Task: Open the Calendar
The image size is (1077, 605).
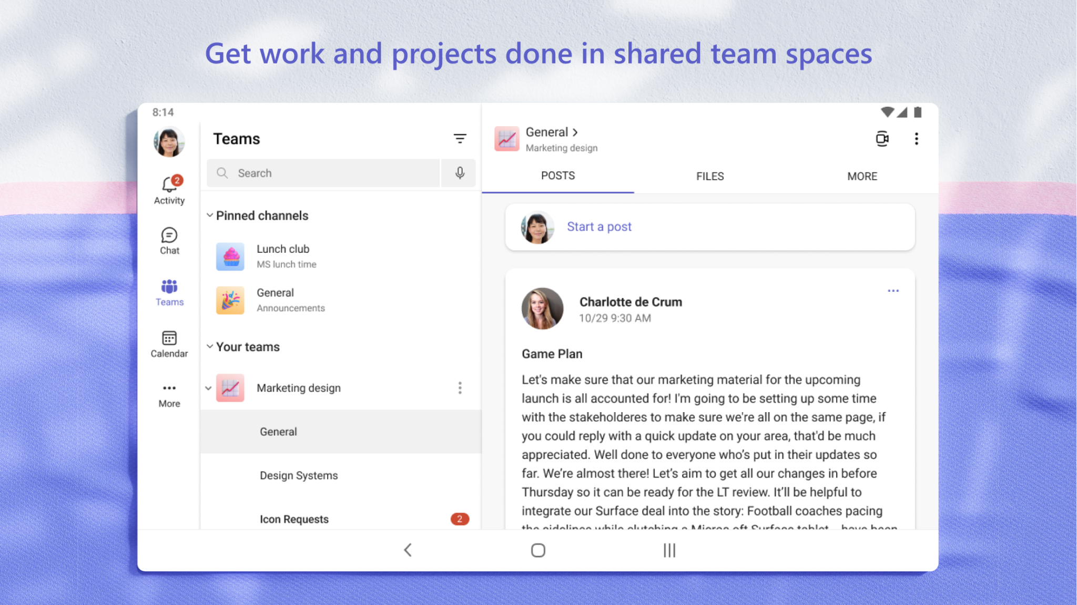Action: pos(169,341)
